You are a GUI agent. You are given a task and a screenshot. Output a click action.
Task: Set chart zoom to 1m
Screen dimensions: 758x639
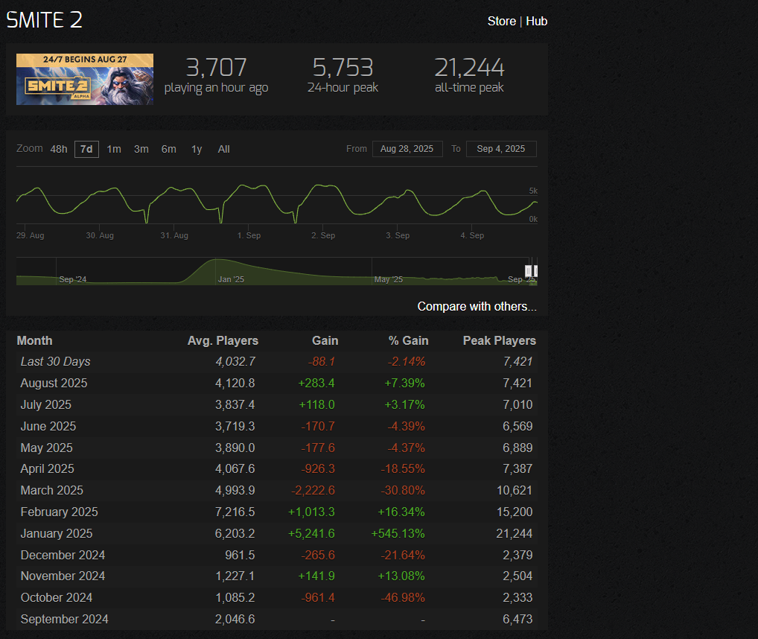click(x=114, y=150)
